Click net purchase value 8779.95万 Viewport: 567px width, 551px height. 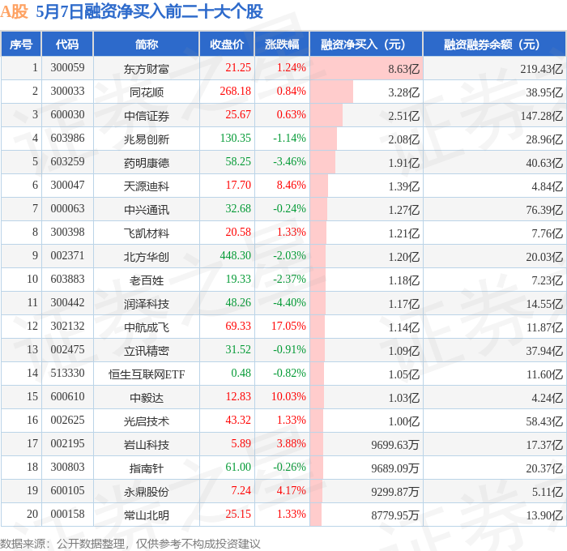395,515
